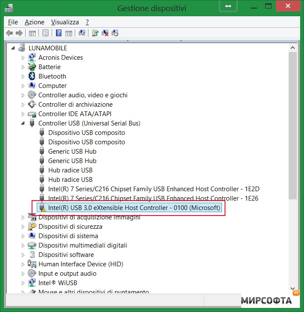Expand Acronis Devices node
Viewport: 304px width, 312px height.
point(23,58)
